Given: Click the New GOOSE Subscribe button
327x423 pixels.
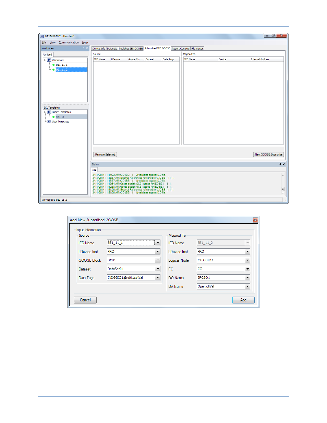Looking at the screenshot, I should coord(269,154).
